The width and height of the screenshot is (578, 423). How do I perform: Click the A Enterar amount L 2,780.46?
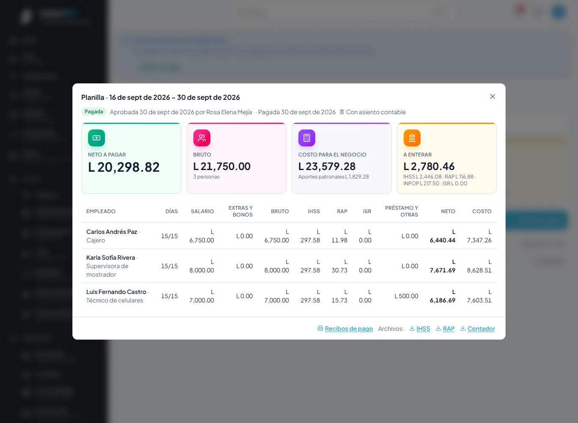(x=429, y=167)
